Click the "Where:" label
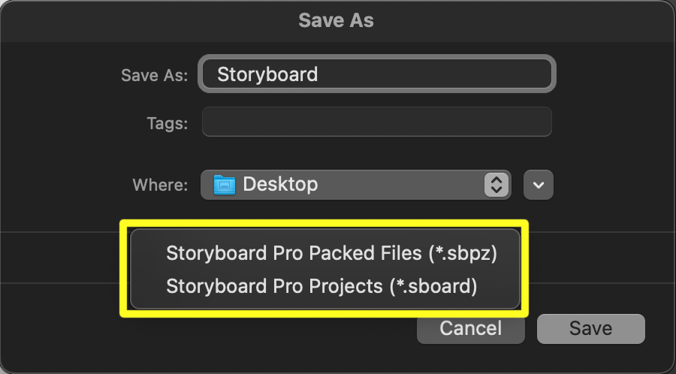Image resolution: width=676 pixels, height=374 pixels. click(x=160, y=185)
